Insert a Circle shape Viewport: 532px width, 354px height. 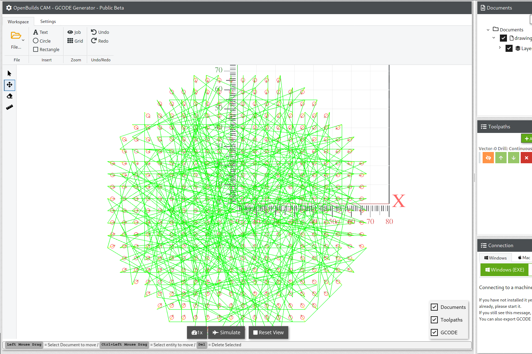click(x=42, y=41)
